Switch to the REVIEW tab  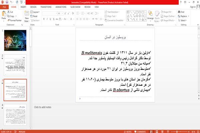point(87,7)
